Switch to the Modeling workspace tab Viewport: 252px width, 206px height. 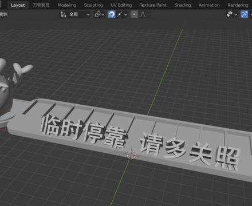pos(67,5)
